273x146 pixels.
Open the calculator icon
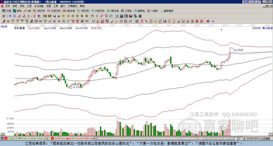(x=121, y=16)
